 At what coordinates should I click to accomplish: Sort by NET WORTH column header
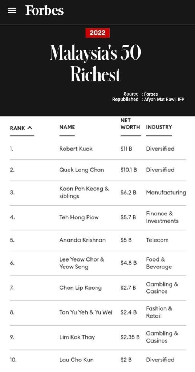tap(130, 124)
